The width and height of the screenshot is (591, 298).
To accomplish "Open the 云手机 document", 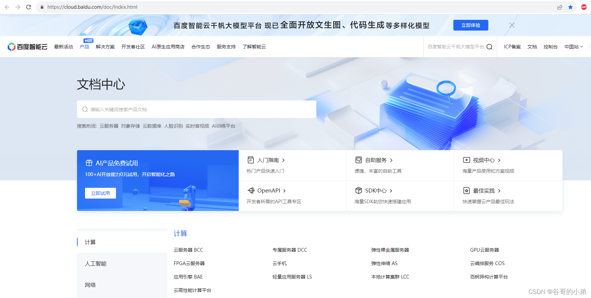I will tap(280, 263).
